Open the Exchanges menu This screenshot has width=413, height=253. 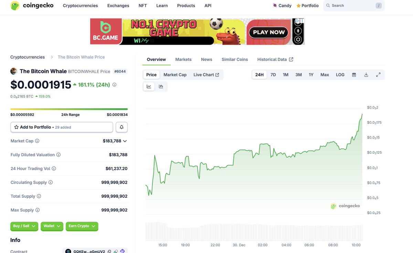click(x=118, y=5)
